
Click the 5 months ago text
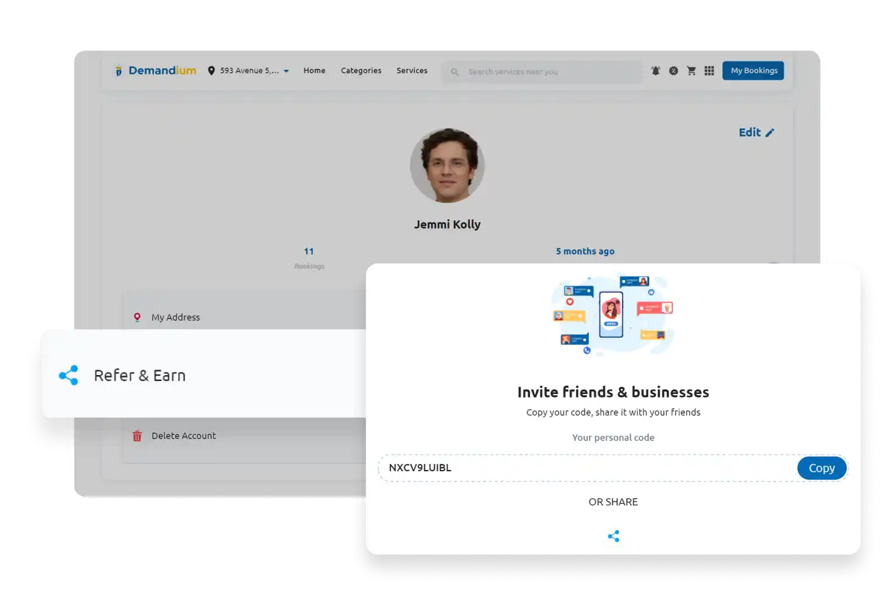(x=585, y=251)
